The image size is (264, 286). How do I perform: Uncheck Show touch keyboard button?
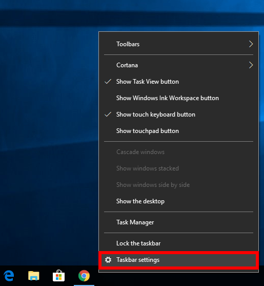click(178, 115)
